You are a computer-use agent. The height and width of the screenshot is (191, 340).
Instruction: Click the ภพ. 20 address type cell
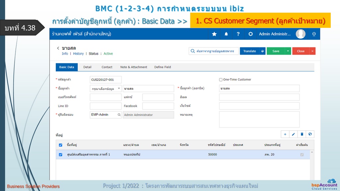269,155
